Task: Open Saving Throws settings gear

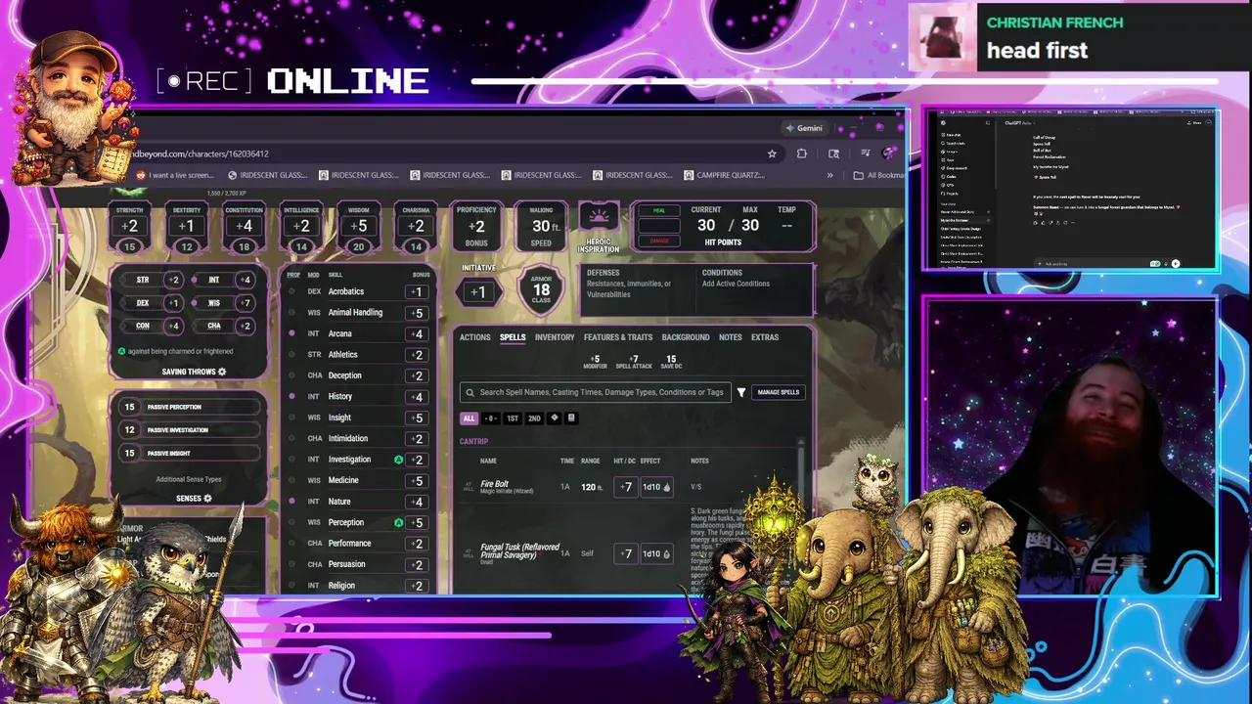Action: pyautogui.click(x=222, y=372)
